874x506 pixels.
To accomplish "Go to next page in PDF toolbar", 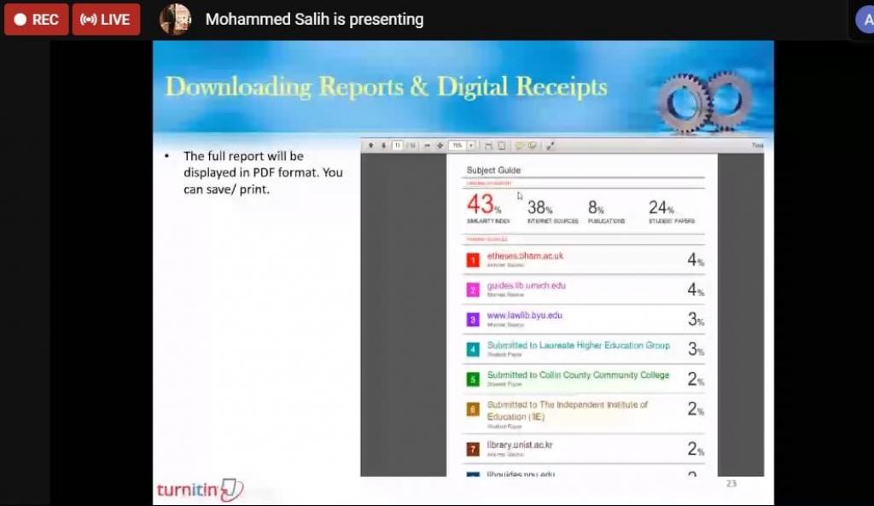I will [x=384, y=146].
